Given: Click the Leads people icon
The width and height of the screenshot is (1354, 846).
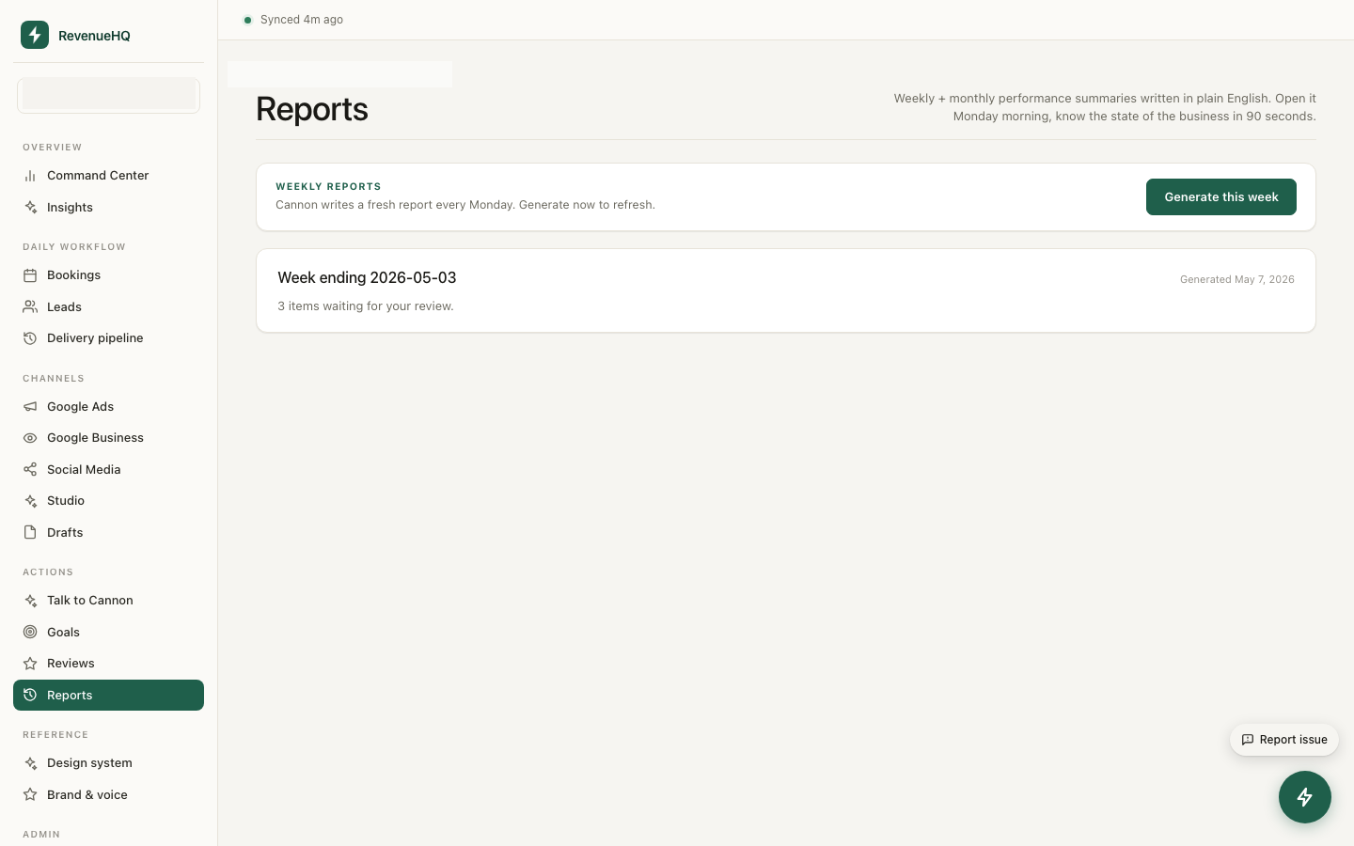Looking at the screenshot, I should click(x=30, y=307).
